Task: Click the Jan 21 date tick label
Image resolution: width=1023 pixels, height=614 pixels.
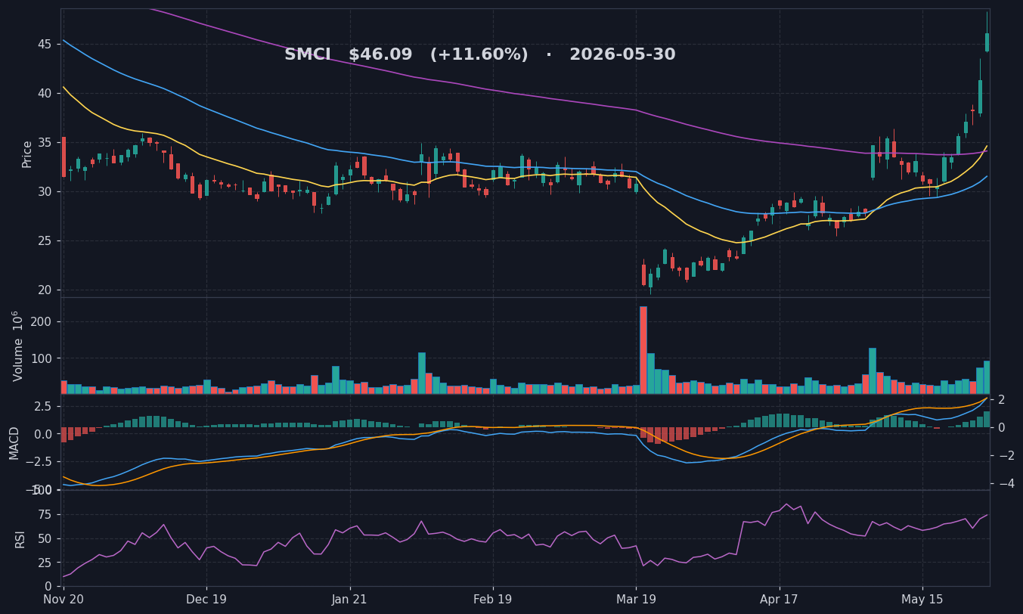Action: (x=349, y=599)
